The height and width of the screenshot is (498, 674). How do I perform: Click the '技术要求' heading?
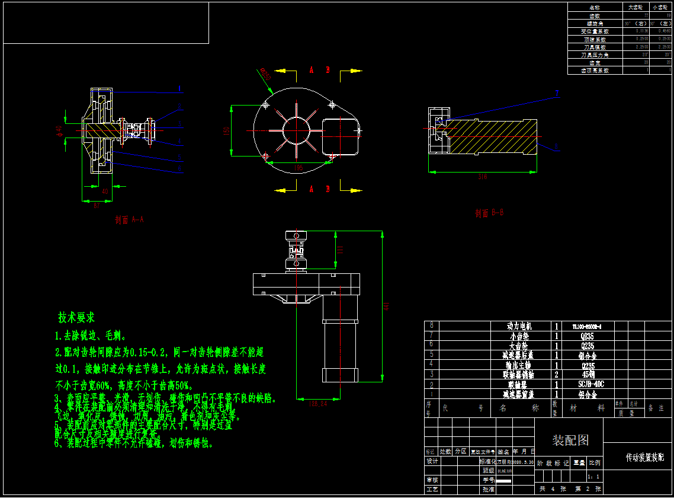click(x=76, y=318)
